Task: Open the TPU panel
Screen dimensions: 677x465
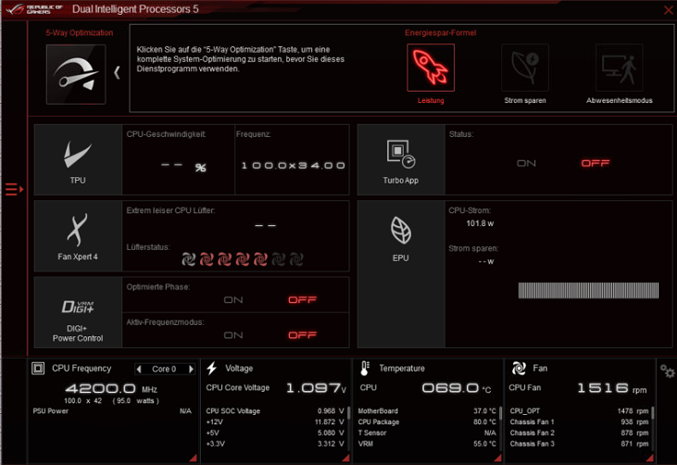Action: 78,159
